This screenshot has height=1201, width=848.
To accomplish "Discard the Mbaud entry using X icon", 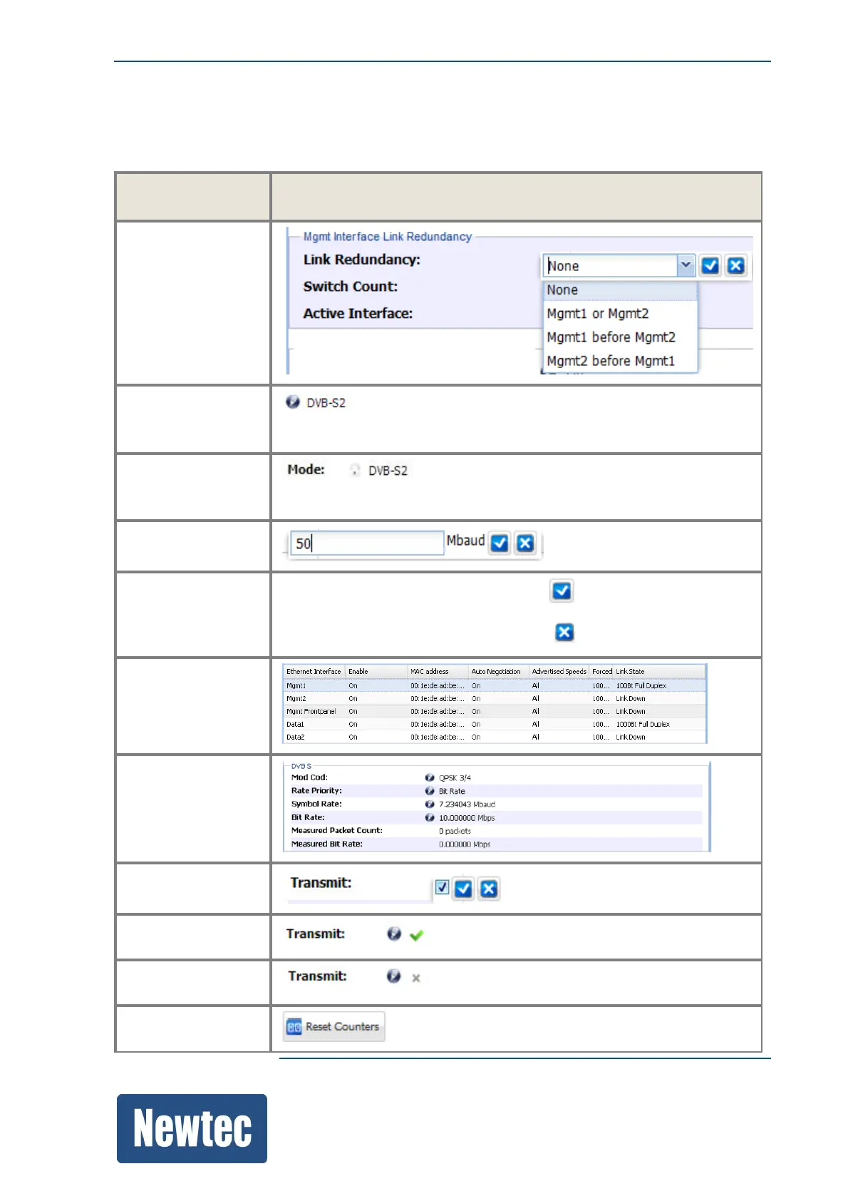I will pos(525,543).
